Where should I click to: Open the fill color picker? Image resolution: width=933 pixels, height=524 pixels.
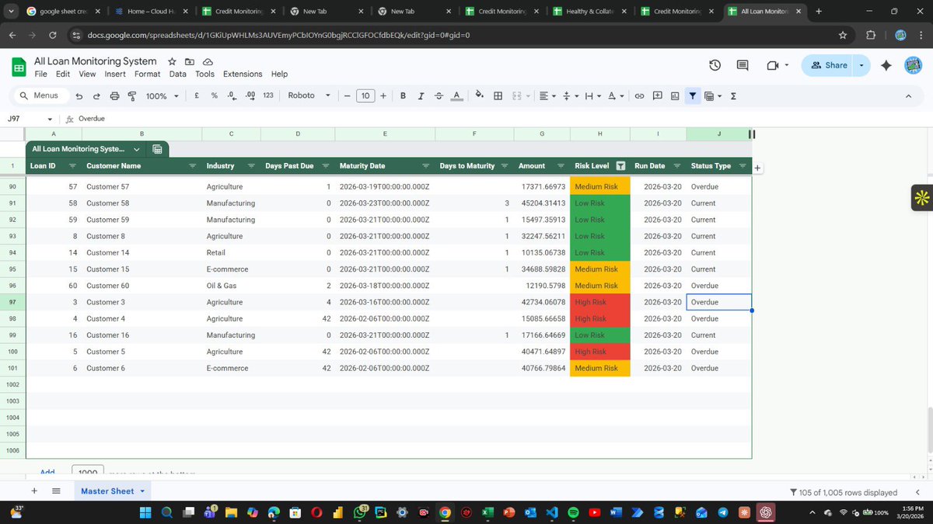(x=480, y=95)
